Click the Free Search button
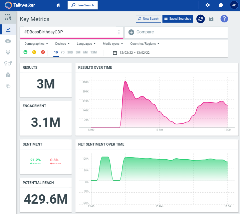This screenshot has height=214, width=240. (x=83, y=5)
